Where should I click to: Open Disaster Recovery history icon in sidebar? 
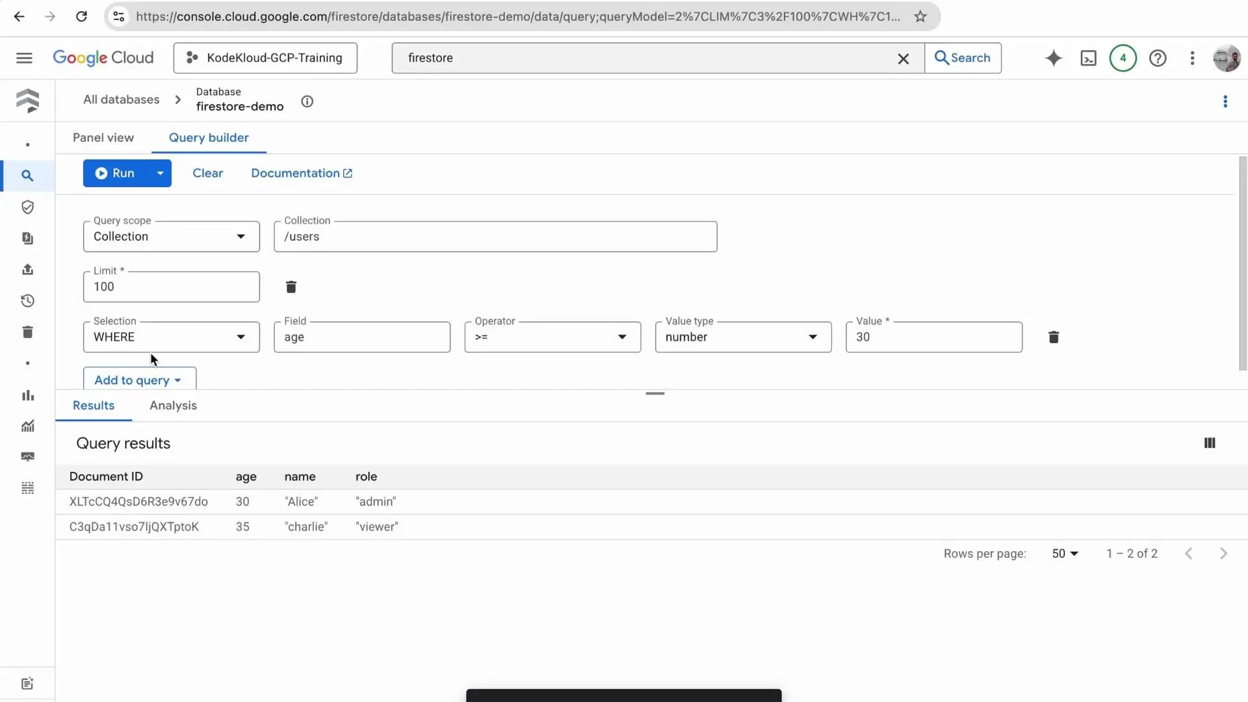tap(27, 300)
